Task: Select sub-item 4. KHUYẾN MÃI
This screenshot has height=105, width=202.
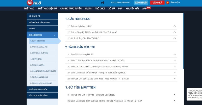Action: pyautogui.click(x=42, y=59)
